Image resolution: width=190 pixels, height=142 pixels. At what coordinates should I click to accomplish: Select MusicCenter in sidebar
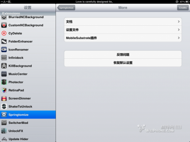[x=28, y=74]
